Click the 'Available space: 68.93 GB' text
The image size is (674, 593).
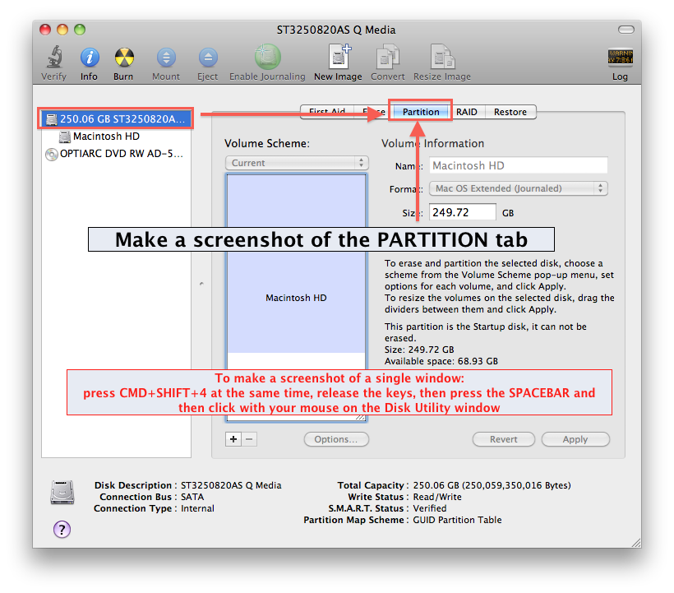tap(441, 361)
